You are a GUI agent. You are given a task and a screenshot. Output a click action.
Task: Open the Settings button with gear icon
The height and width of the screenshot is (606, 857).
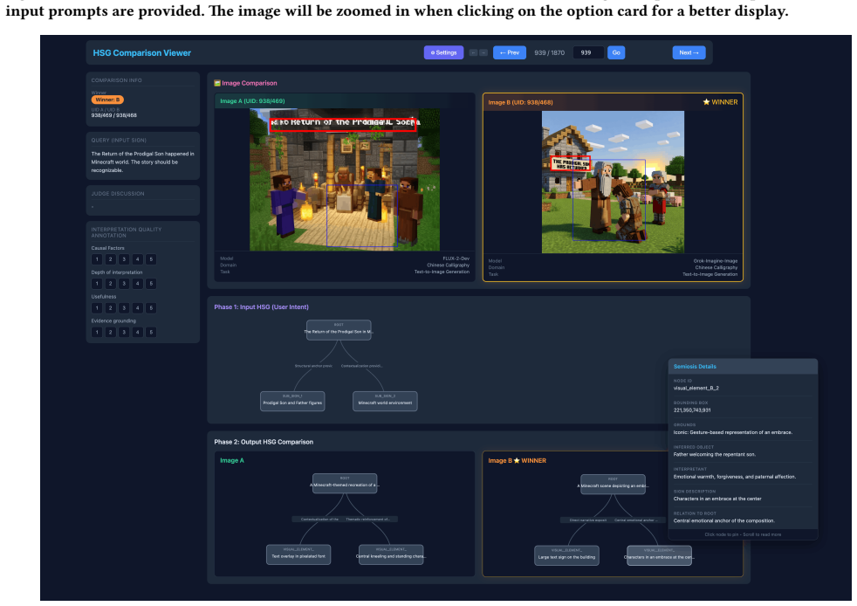pos(443,52)
